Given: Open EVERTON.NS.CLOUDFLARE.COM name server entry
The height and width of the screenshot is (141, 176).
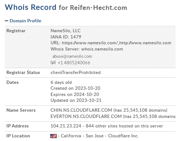Looking at the screenshot, I should coord(86,116).
